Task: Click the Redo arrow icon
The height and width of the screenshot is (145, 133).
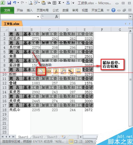Action: click(x=22, y=3)
